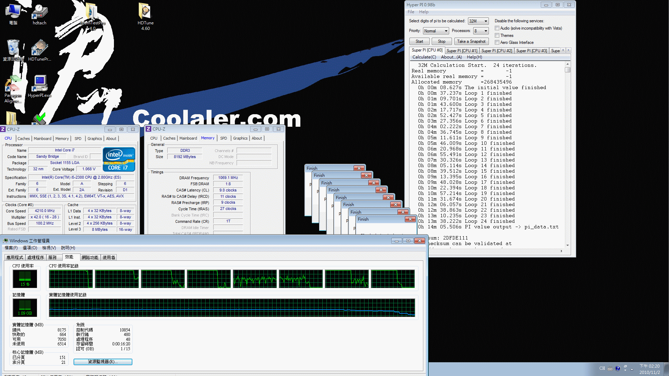Close the frontmost Finish dialog
669x376 pixels.
tap(410, 219)
